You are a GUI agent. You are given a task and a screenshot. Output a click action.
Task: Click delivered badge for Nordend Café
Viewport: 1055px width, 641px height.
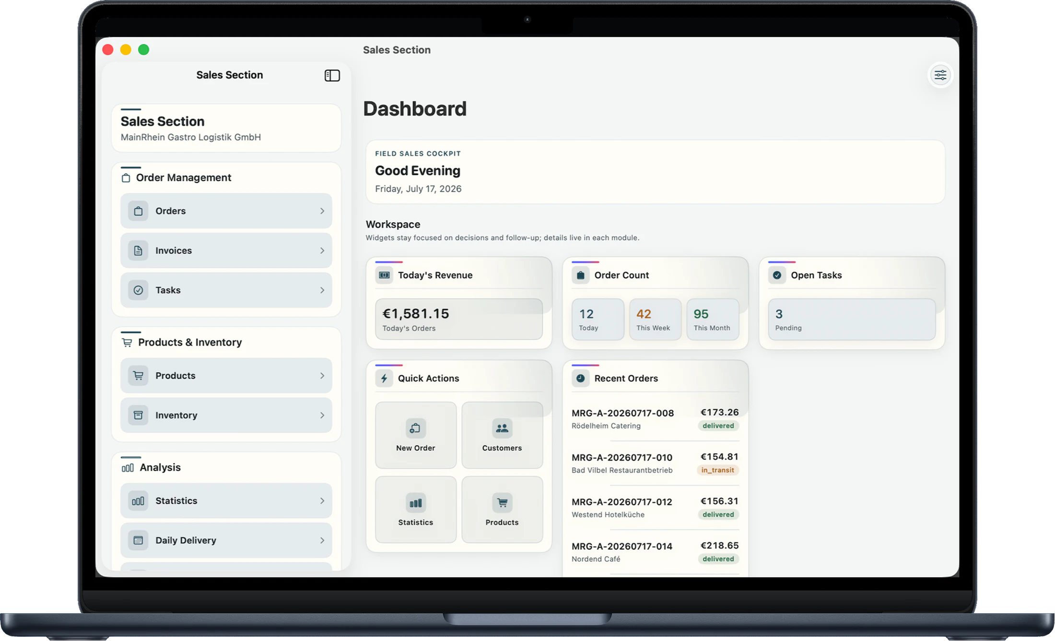[718, 559]
